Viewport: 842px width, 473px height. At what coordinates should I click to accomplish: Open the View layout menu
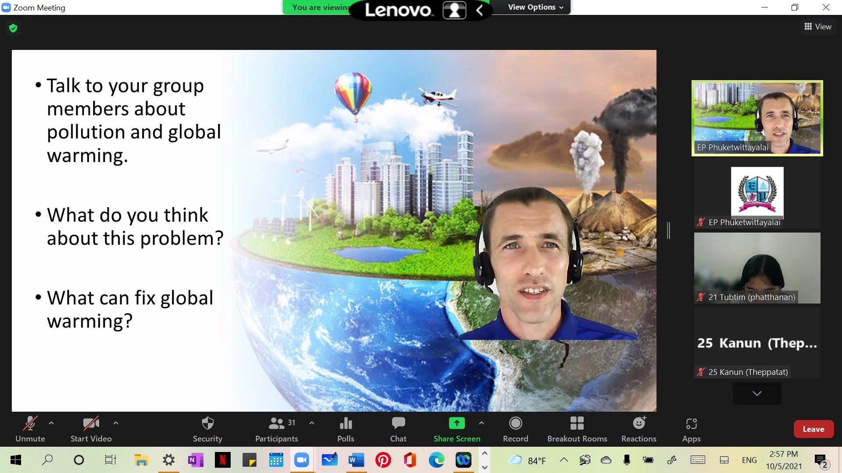[818, 27]
